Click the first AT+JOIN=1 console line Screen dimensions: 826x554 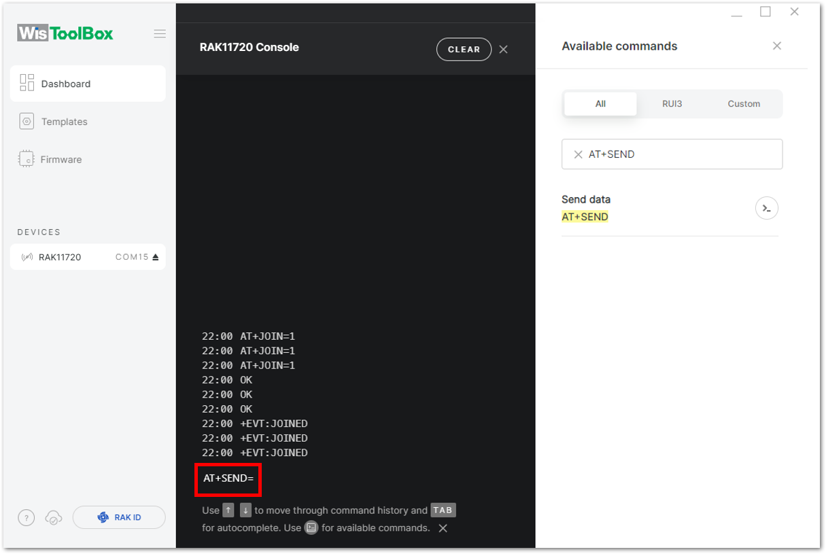pos(248,336)
